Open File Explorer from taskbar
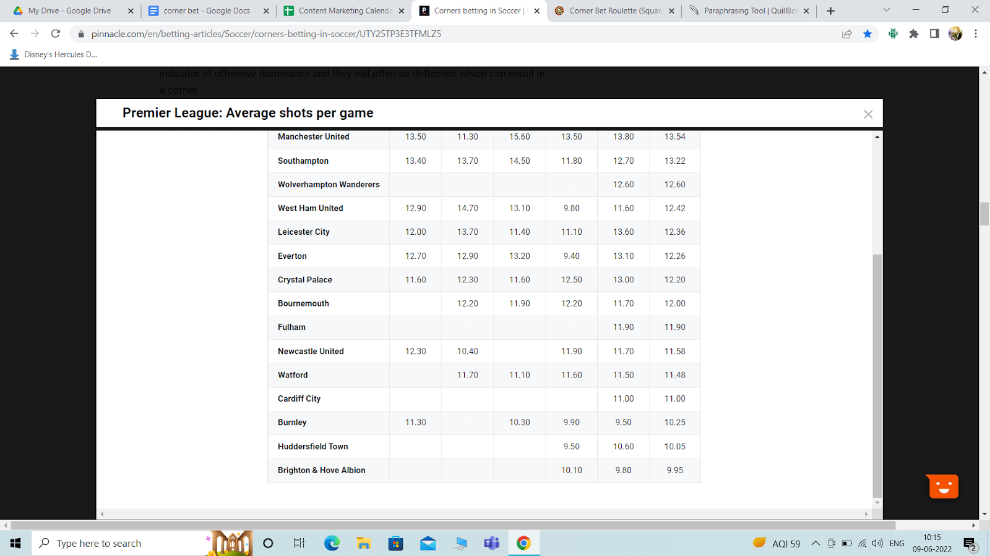This screenshot has width=990, height=556. tap(364, 543)
